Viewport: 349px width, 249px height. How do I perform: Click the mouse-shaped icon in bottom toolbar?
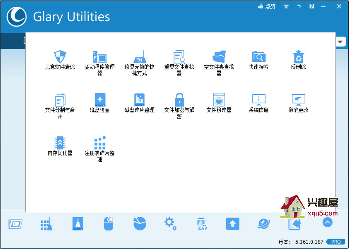pyautogui.click(x=108, y=224)
